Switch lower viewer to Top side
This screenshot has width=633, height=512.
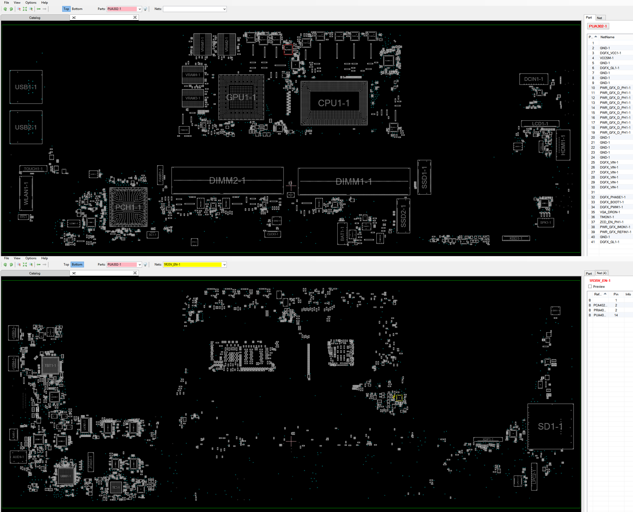pyautogui.click(x=66, y=264)
